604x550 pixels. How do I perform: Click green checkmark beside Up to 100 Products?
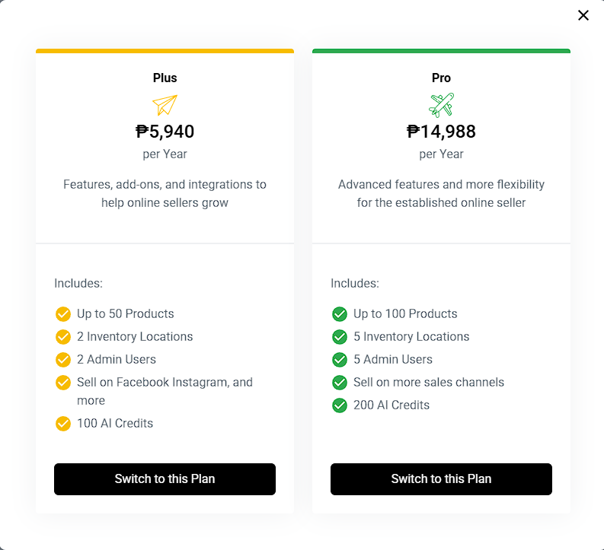coord(340,314)
